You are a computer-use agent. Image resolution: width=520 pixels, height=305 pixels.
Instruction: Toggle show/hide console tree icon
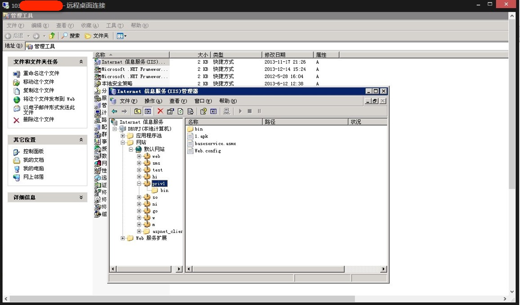[148, 112]
